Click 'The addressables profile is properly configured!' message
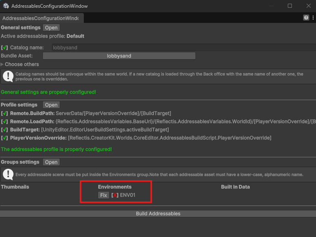Image resolution: width=316 pixels, height=237 pixels. pyautogui.click(x=56, y=149)
